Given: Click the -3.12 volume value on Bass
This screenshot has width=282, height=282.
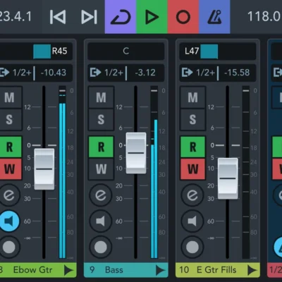Looking at the screenshot, I should click(145, 73).
